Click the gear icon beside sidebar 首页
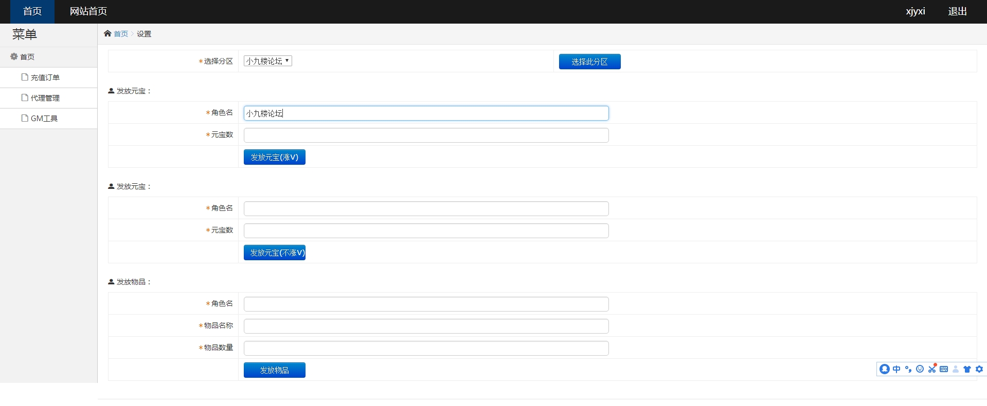The image size is (987, 406). tap(14, 56)
